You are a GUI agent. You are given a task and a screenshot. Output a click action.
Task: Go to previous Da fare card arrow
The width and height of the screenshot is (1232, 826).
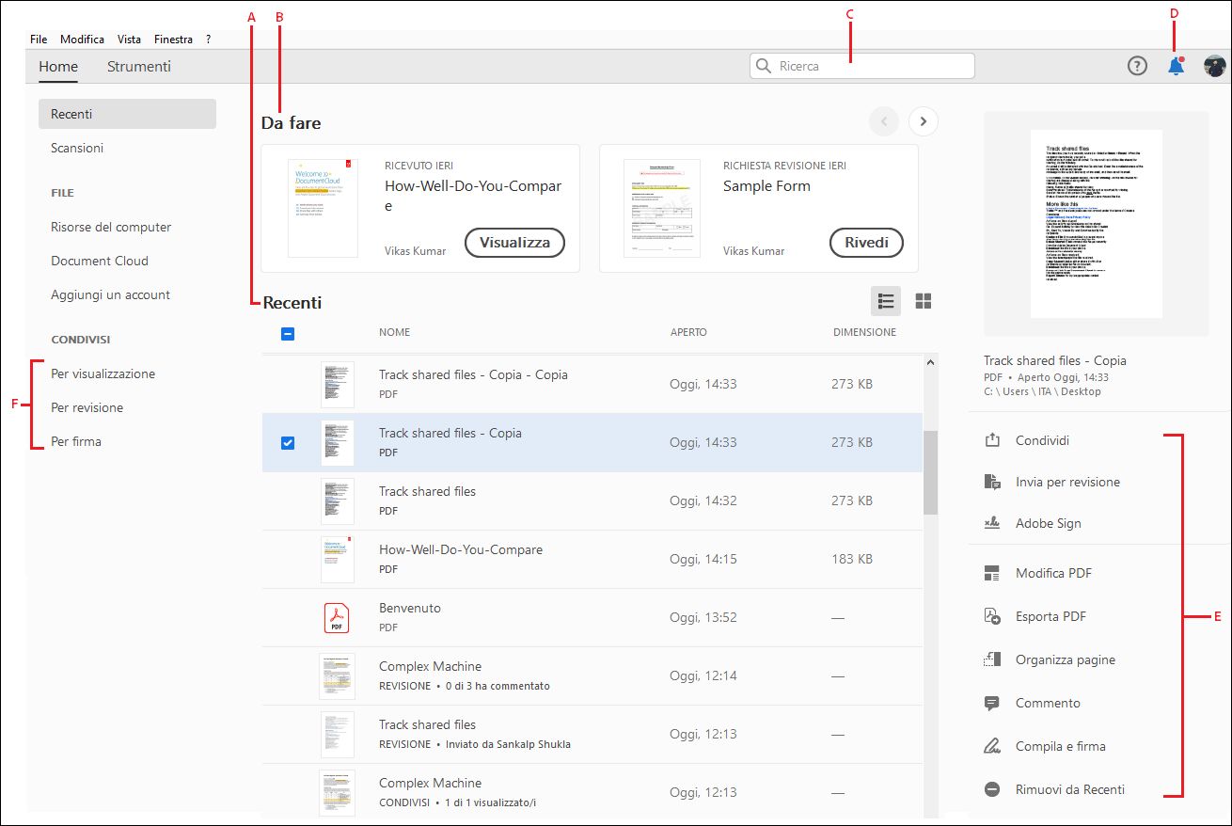point(884,121)
